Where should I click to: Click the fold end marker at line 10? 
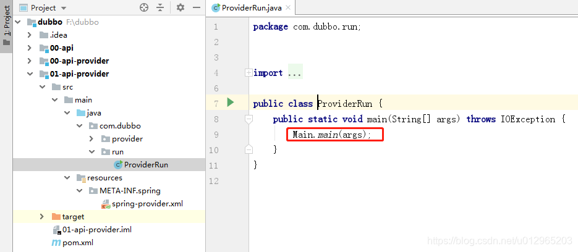249,149
